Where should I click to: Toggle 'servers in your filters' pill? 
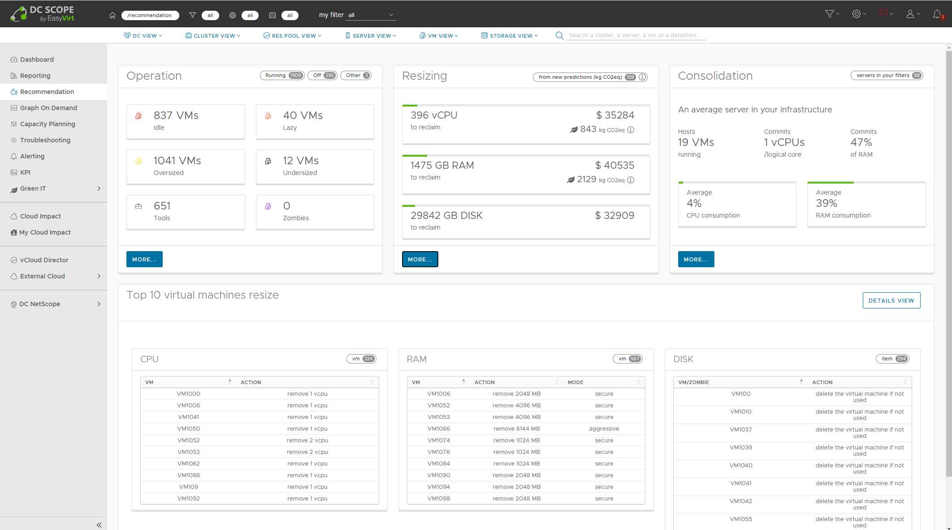(x=887, y=75)
